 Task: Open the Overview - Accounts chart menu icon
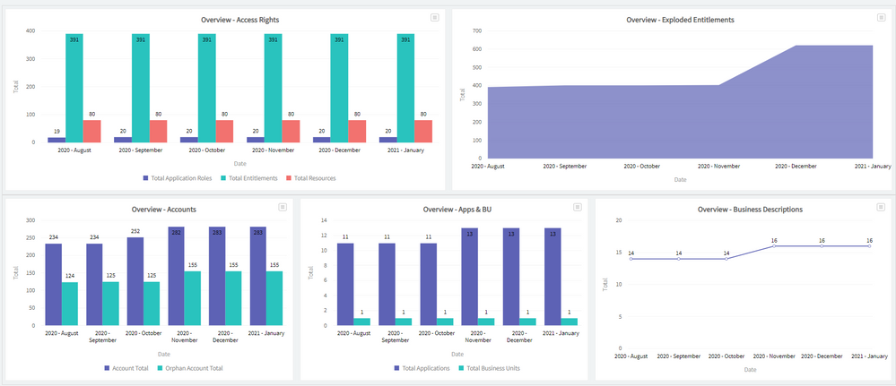(x=283, y=207)
